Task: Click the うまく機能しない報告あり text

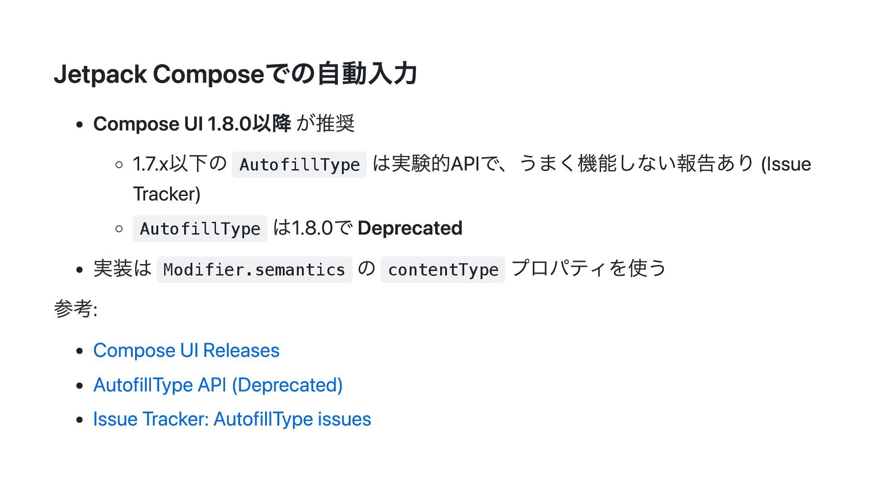Action: (x=637, y=164)
